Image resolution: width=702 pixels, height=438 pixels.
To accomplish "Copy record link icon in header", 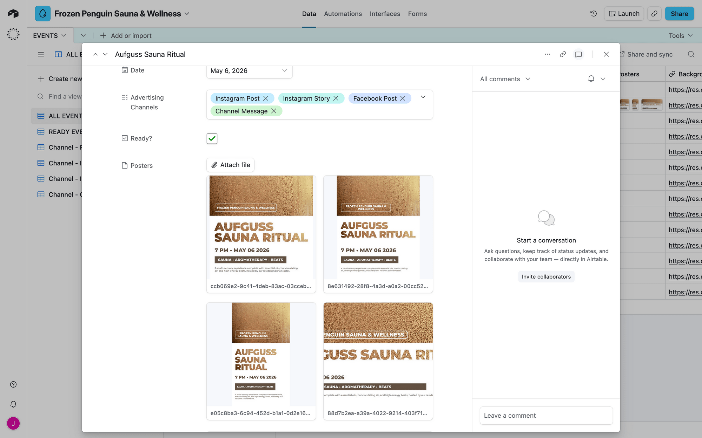I will [563, 54].
